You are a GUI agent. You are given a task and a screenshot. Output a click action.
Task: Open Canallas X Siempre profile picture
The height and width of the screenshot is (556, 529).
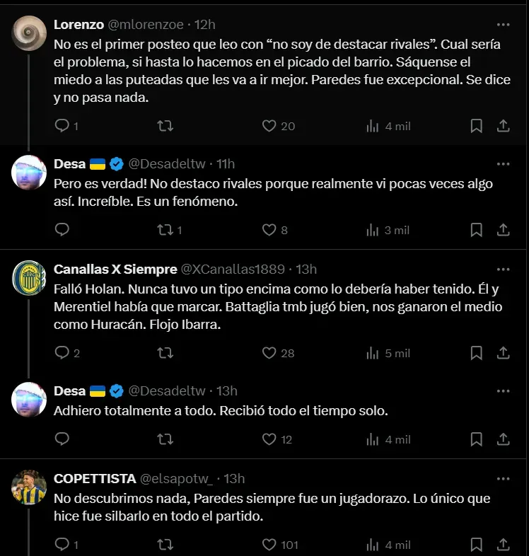tap(30, 278)
